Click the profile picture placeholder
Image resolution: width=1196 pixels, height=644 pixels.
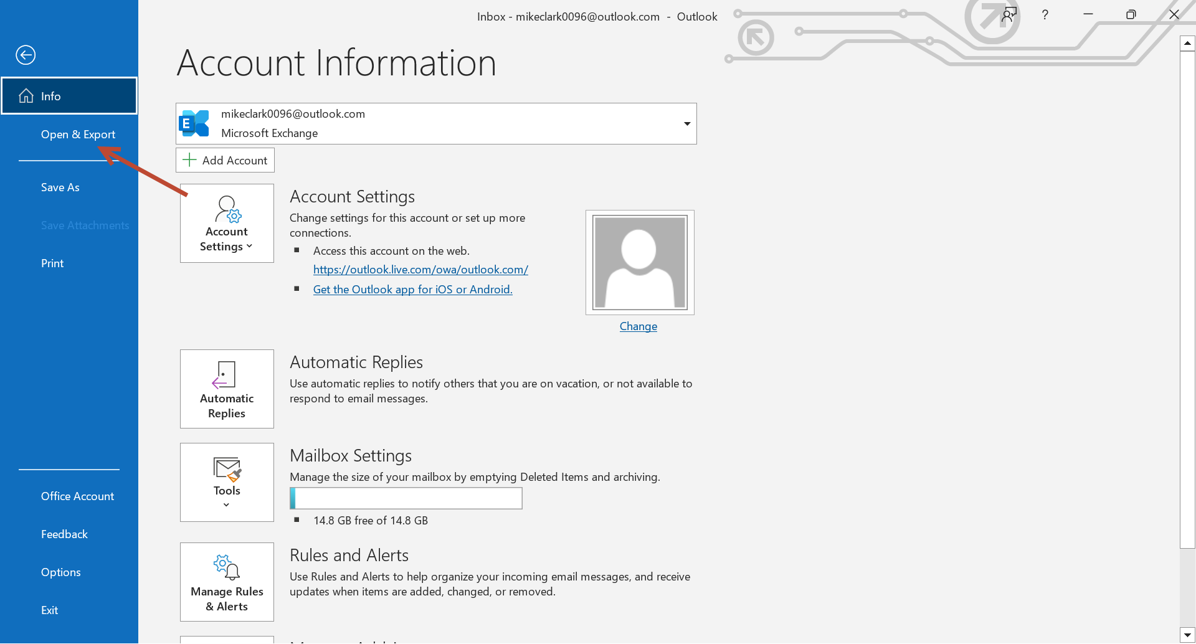tap(640, 262)
